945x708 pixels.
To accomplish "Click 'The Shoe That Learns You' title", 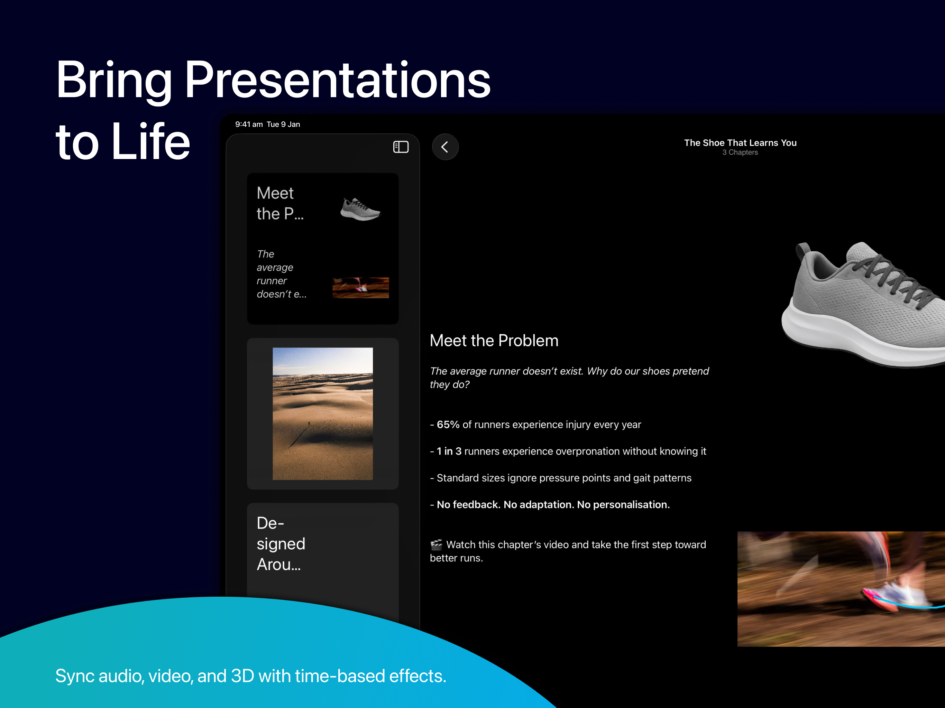I will [740, 143].
